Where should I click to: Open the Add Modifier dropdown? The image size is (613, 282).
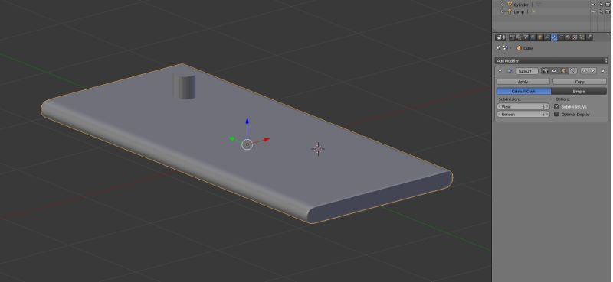[x=551, y=61]
